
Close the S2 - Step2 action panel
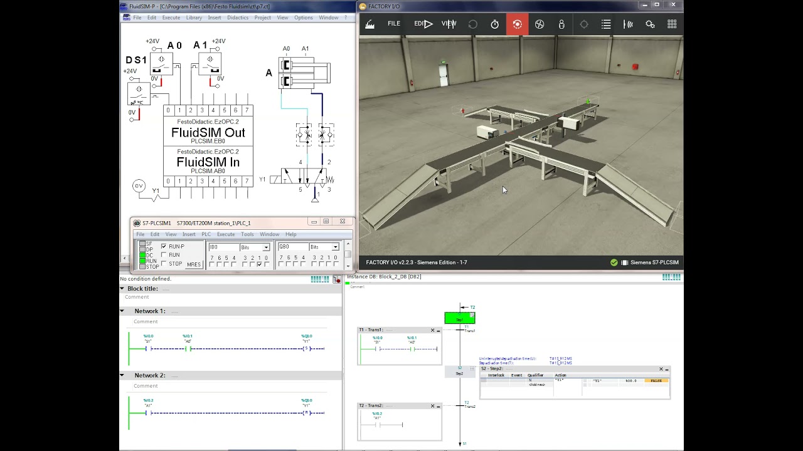pos(661,369)
